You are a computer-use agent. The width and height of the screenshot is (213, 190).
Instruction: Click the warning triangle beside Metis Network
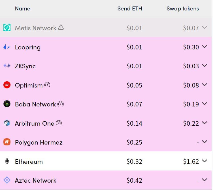point(61,27)
